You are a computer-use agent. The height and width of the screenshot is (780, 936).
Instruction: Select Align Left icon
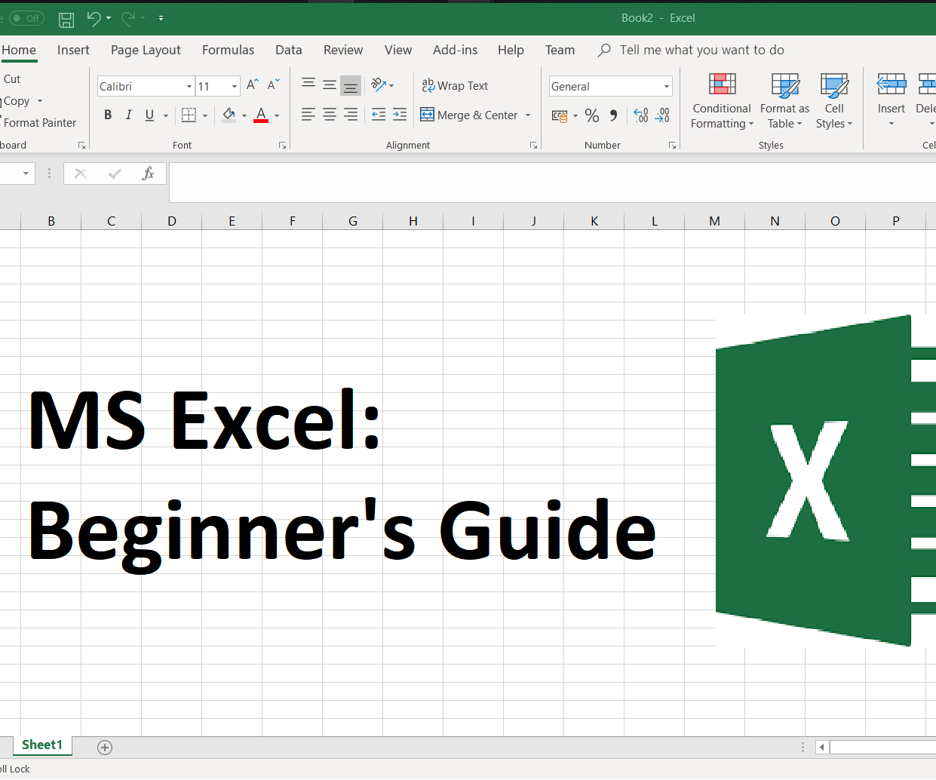coord(308,115)
